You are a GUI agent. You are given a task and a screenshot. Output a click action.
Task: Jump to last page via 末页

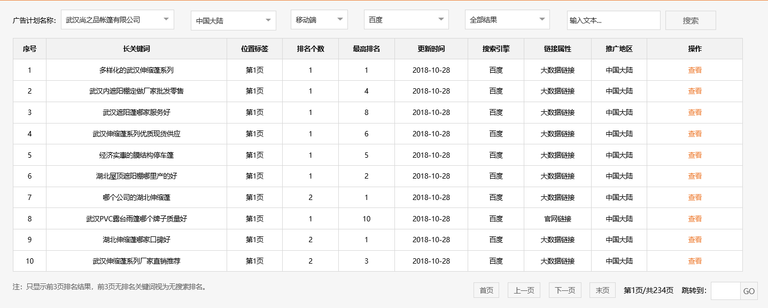[602, 290]
